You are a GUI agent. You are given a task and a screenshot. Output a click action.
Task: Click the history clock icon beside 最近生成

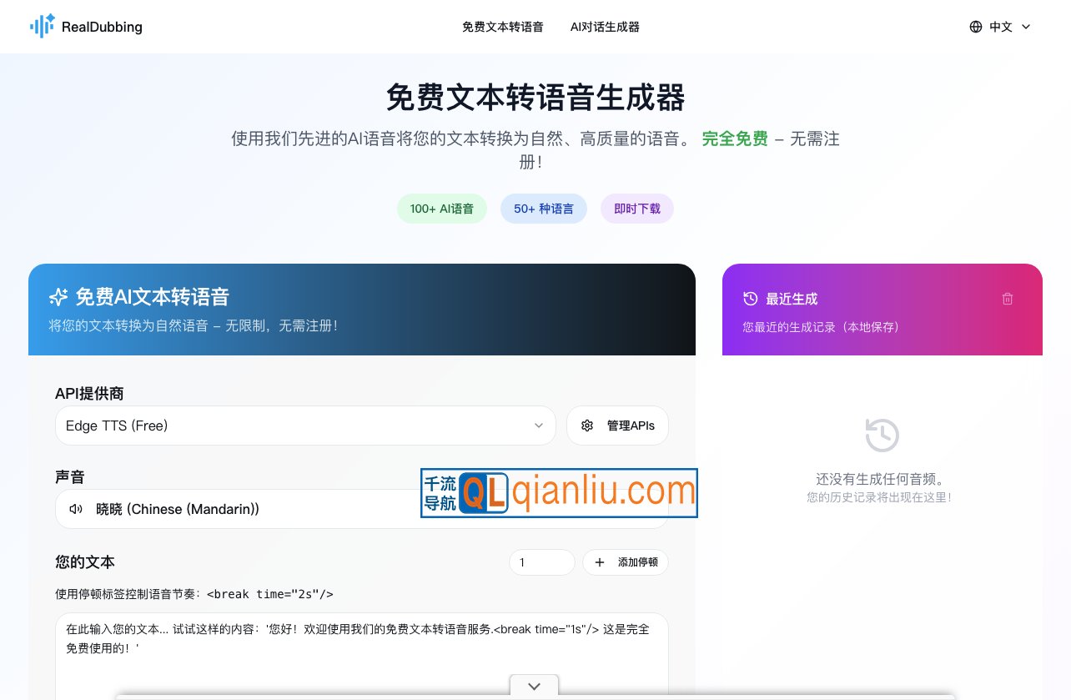750,299
